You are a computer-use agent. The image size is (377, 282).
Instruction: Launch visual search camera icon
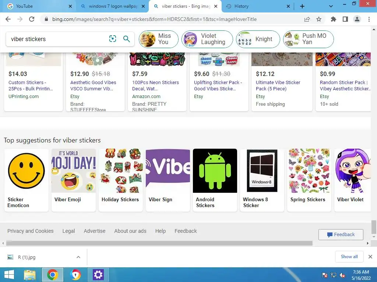tap(113, 39)
